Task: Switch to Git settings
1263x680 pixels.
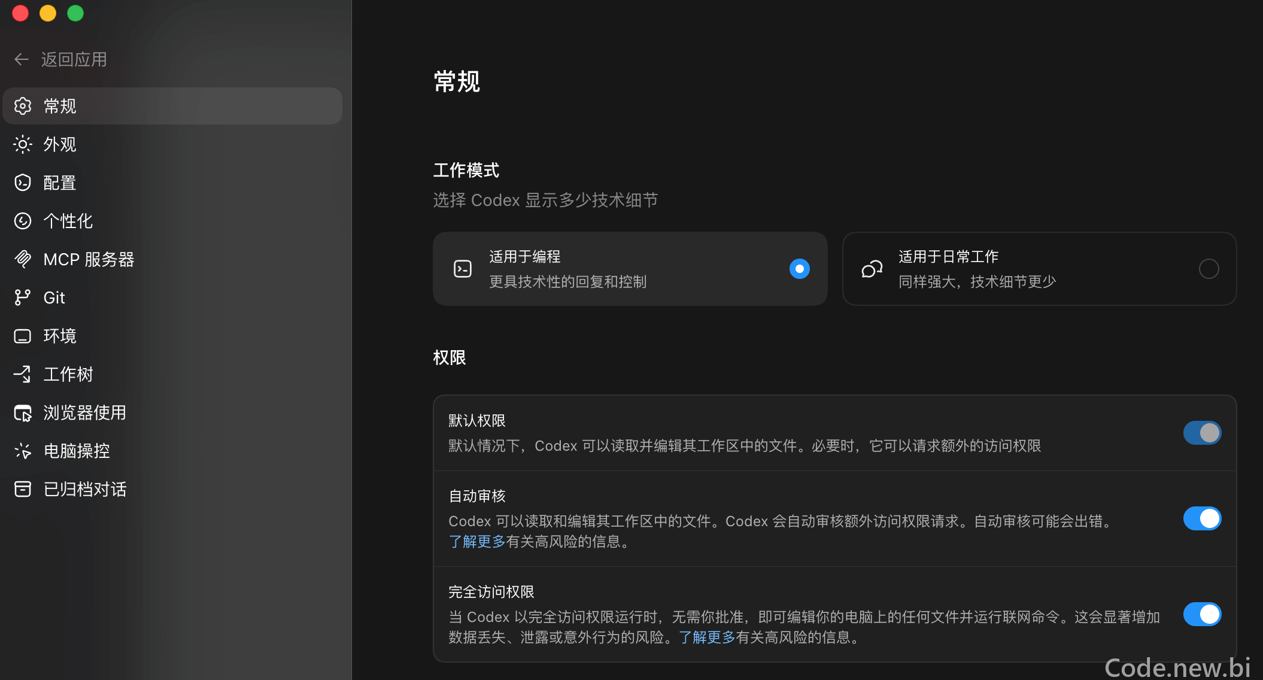Action: [172, 297]
